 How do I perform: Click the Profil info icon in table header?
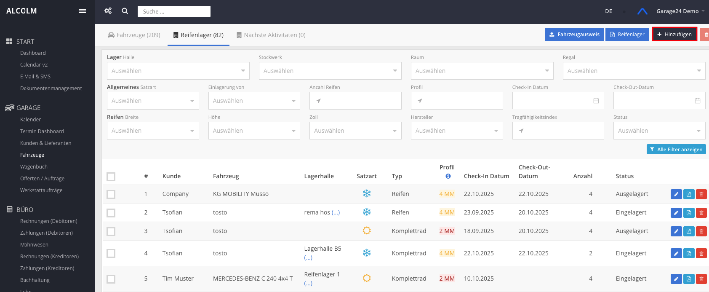[448, 176]
